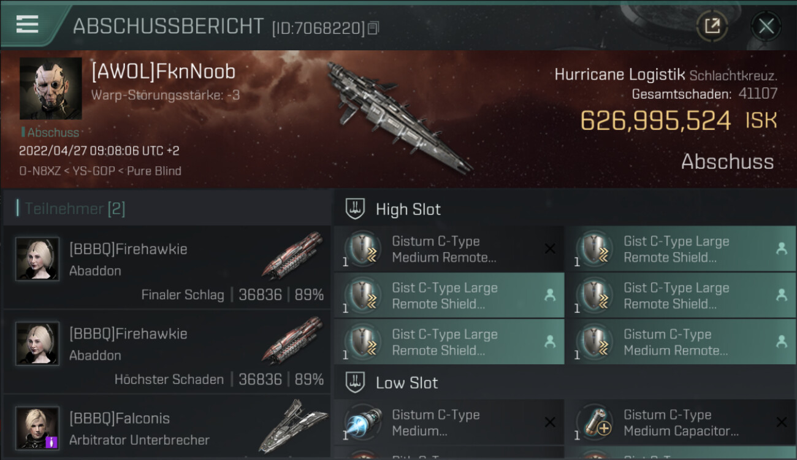Select Firehawkie's Finaler Schlag entry
This screenshot has height=460, width=797.
[167, 267]
